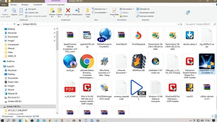Select the Win32DiskImager-0.9.5-install icon
Viewport: 217px width, 122px height.
tap(104, 88)
